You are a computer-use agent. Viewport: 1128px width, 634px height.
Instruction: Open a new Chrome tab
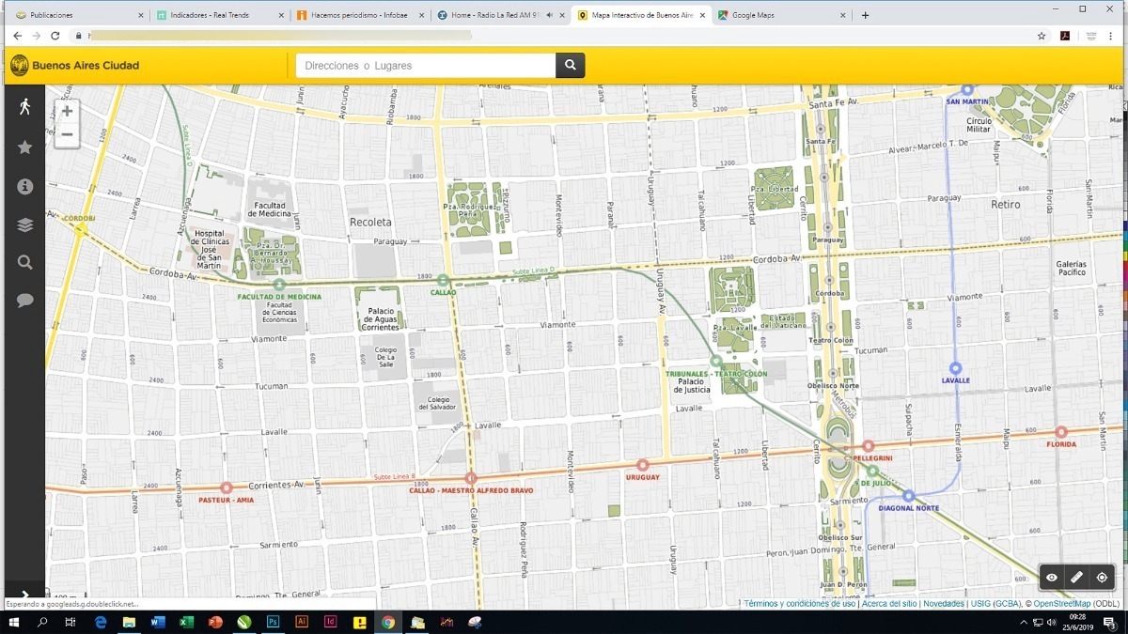865,15
